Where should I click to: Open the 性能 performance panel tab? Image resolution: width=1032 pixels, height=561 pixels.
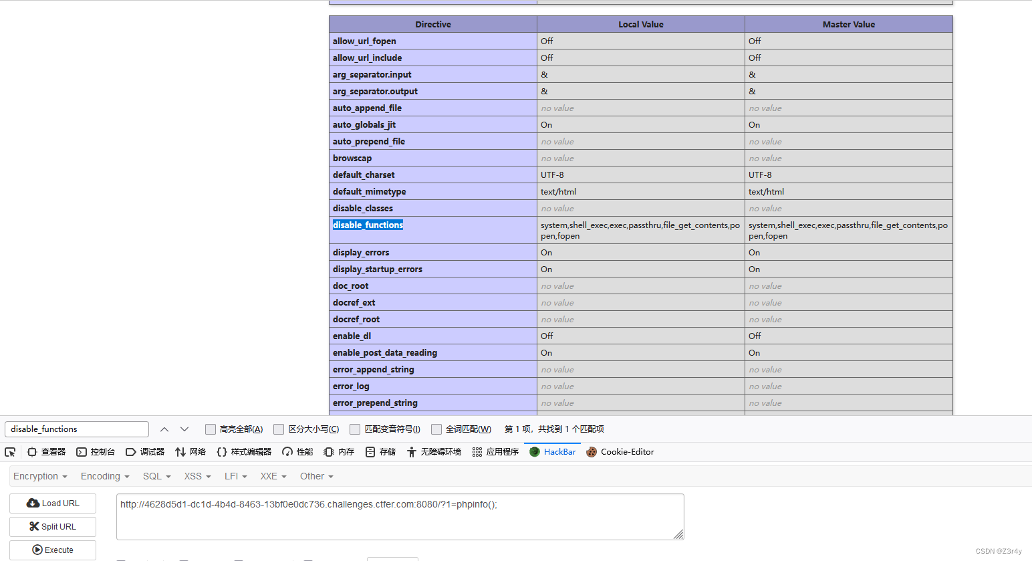tap(296, 451)
